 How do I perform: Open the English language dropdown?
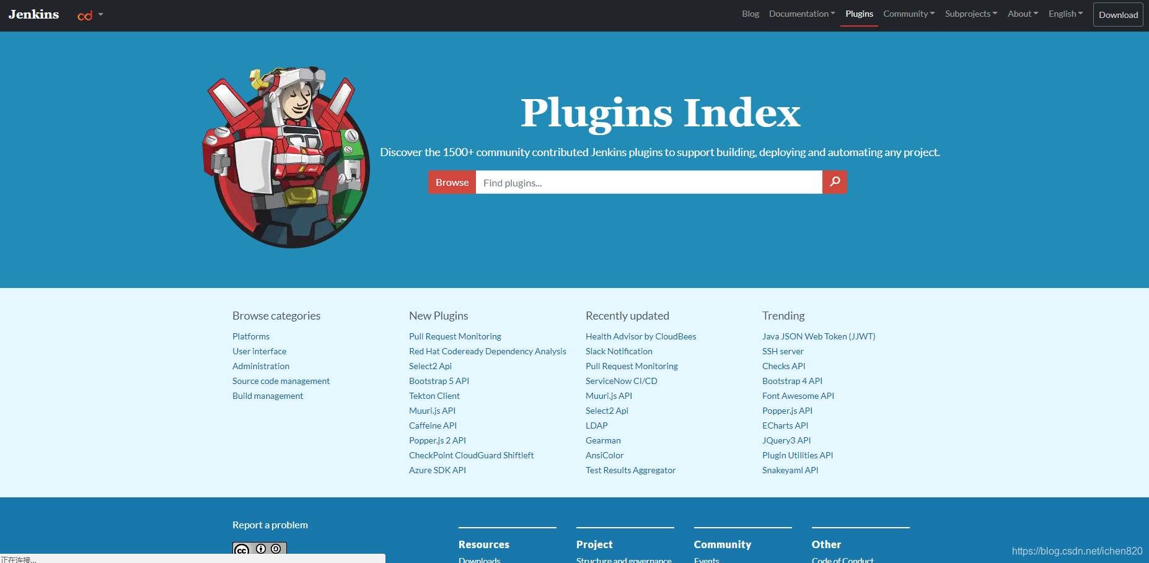[x=1066, y=14]
